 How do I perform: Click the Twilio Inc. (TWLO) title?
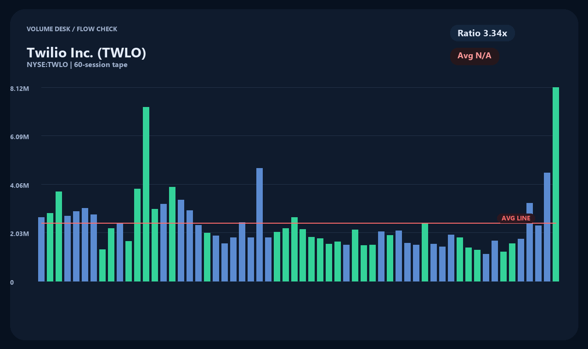[86, 53]
